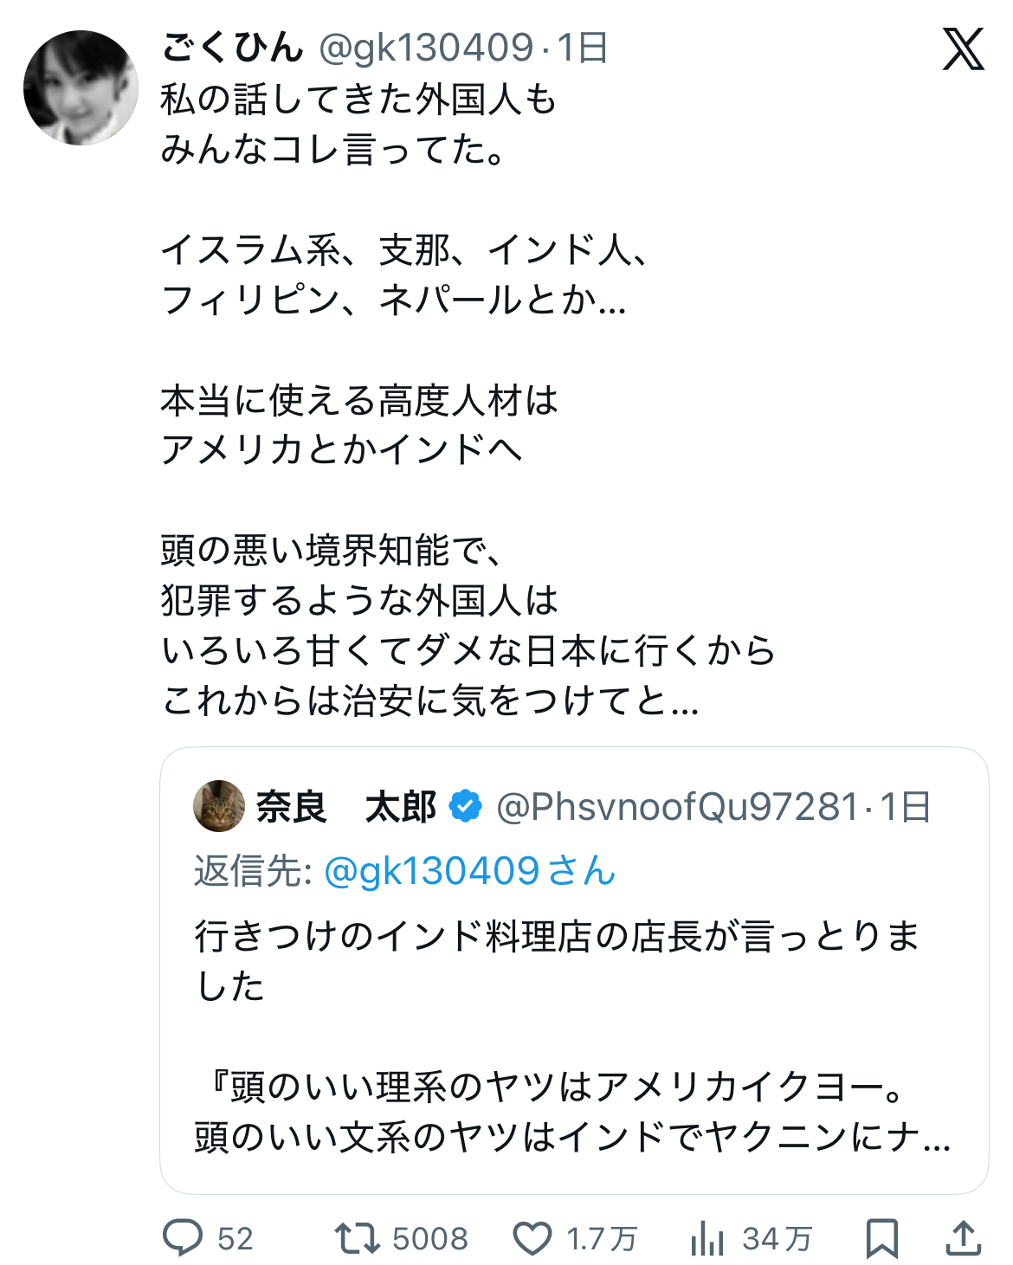
Task: Click the blue verified badge
Action: tap(466, 806)
